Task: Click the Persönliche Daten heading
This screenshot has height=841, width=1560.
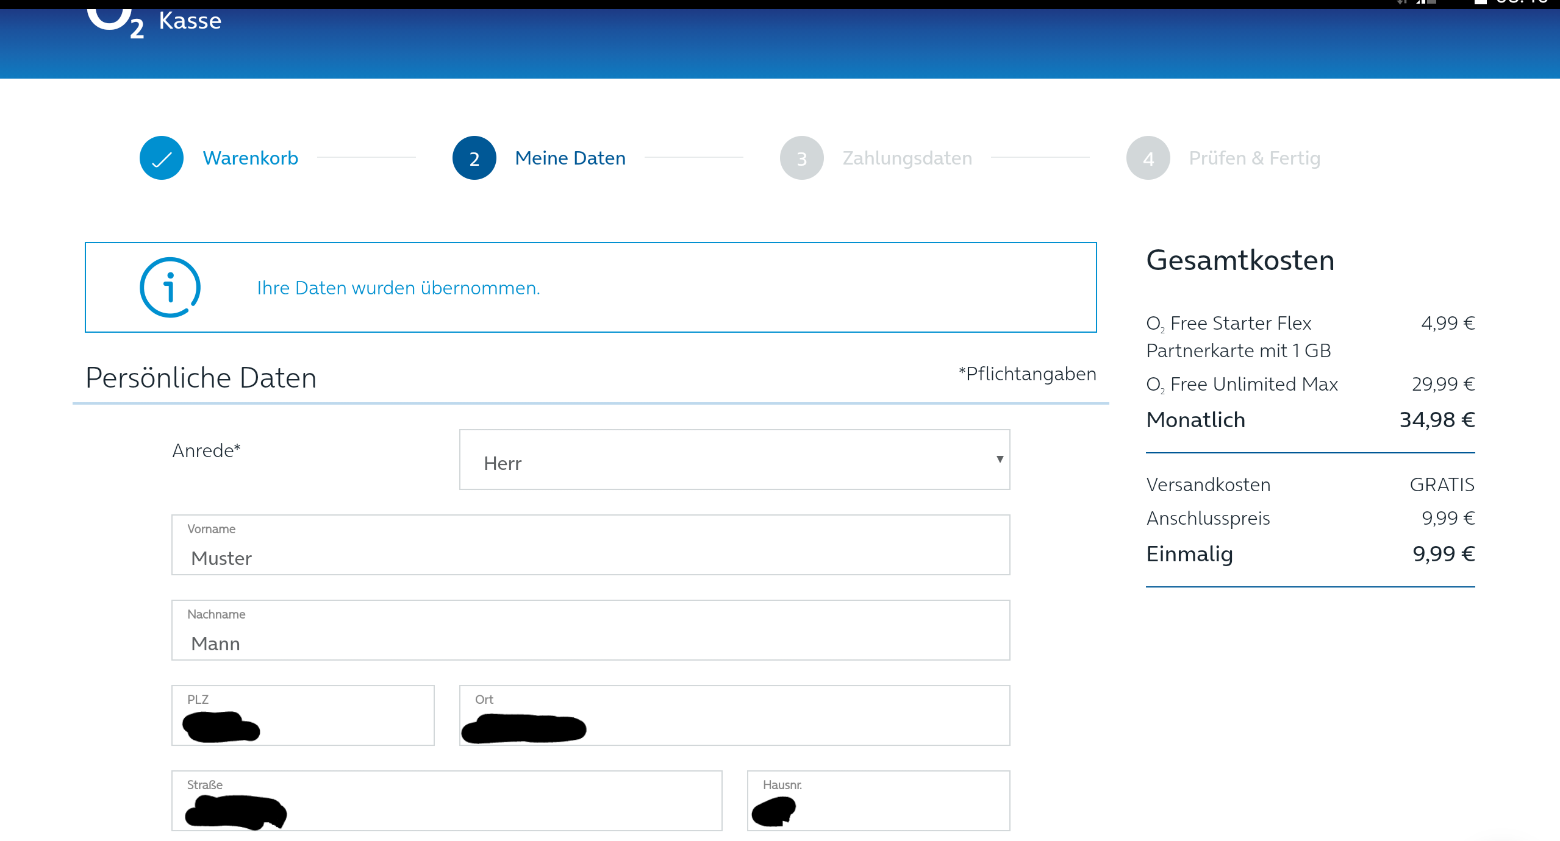Action: [x=201, y=377]
